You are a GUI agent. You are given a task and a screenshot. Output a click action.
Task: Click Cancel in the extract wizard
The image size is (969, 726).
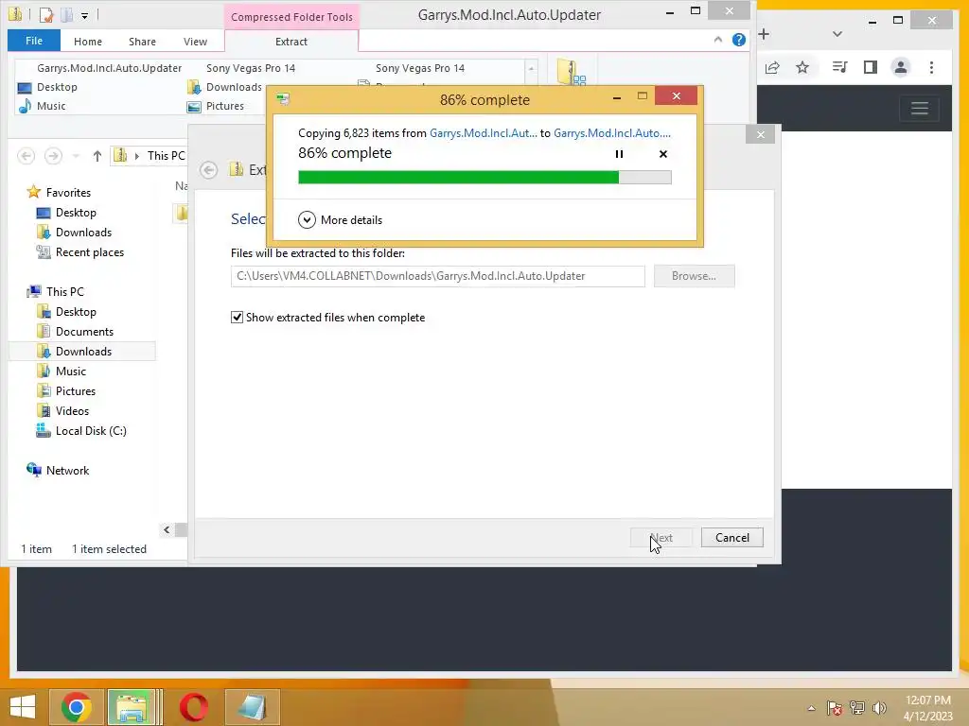click(x=732, y=538)
